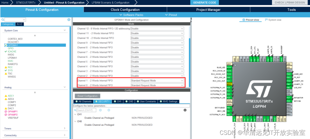This screenshot has height=139, width=310.
Task: Switch to Project Manager tab
Action: (x=208, y=10)
